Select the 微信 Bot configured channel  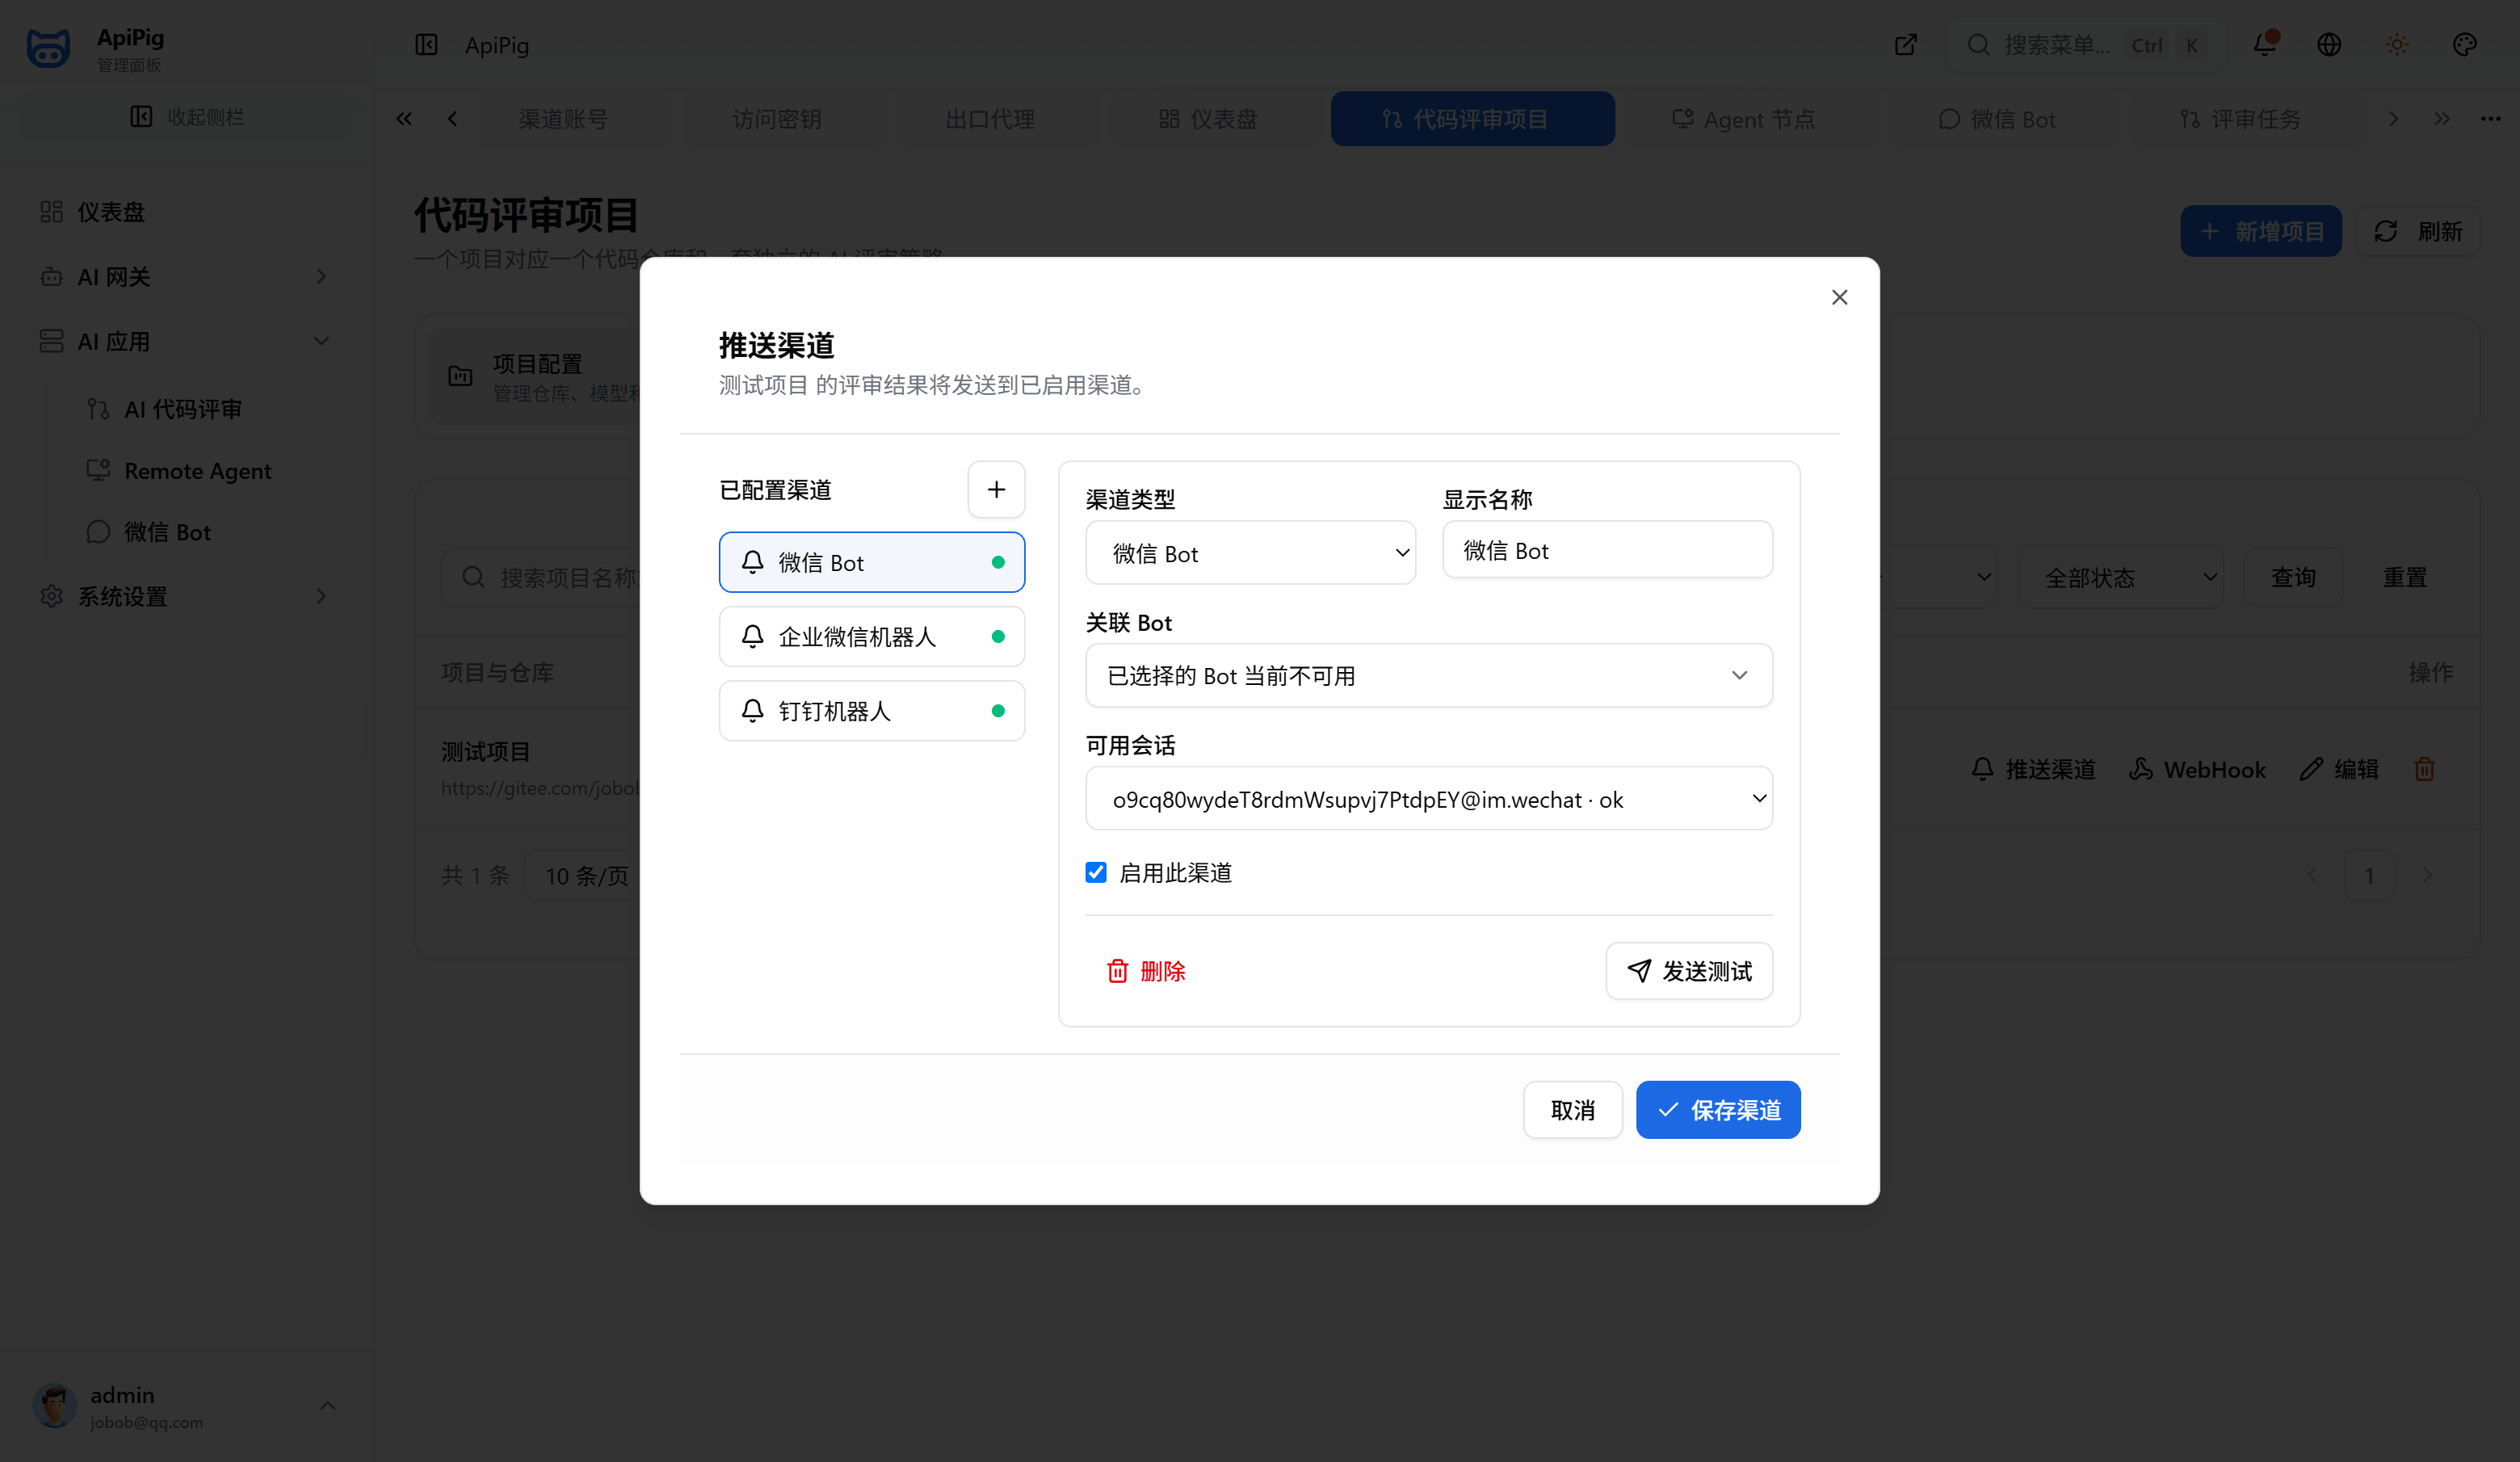[872, 562]
